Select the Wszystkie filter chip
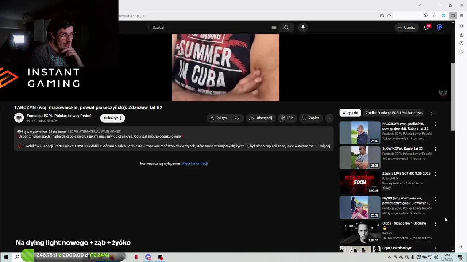467x262 pixels. tap(350, 113)
